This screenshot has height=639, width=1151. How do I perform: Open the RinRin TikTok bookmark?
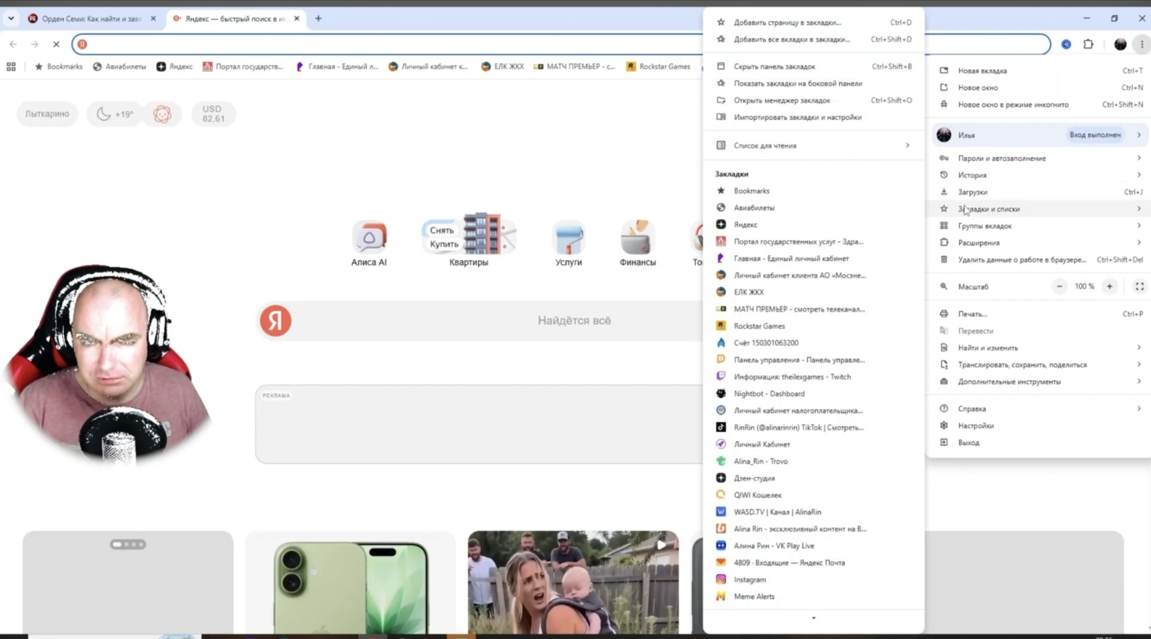(813, 427)
